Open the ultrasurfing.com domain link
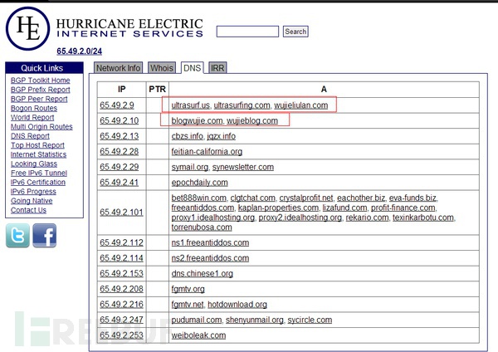Screen dimensions: 498x352 click(242, 105)
